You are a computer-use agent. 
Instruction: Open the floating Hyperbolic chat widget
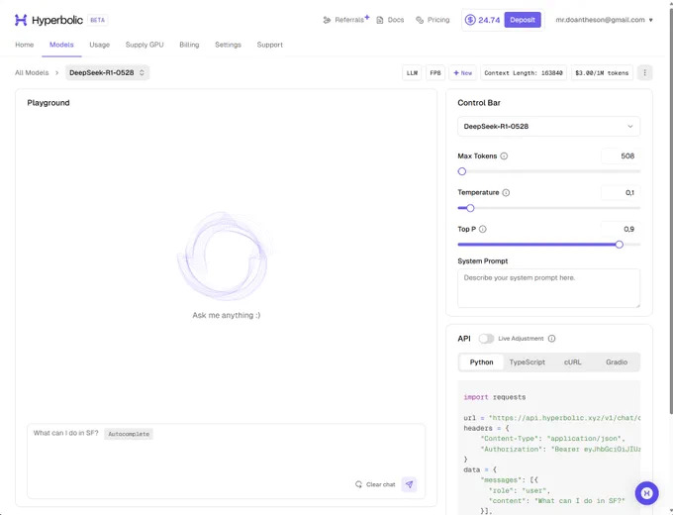pyautogui.click(x=647, y=493)
